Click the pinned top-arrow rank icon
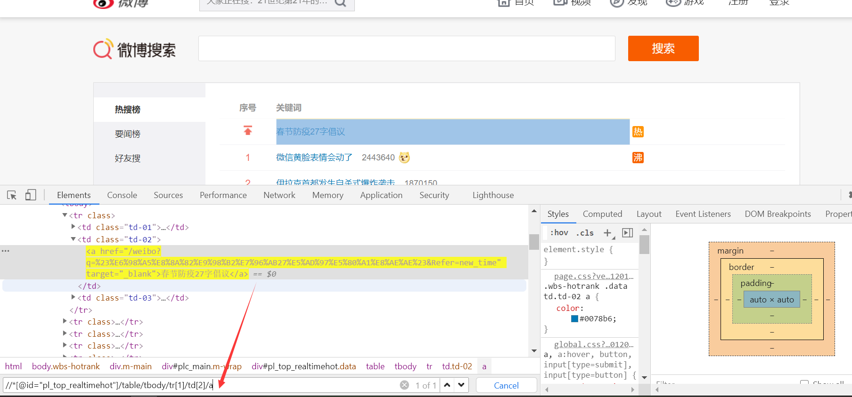This screenshot has width=852, height=397. click(248, 130)
